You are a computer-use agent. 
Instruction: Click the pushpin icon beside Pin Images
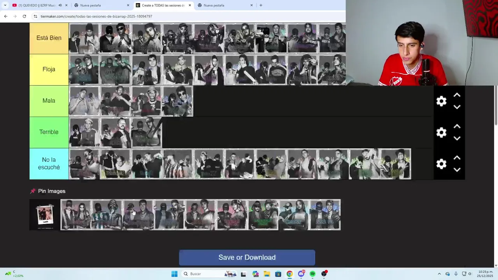(x=33, y=191)
